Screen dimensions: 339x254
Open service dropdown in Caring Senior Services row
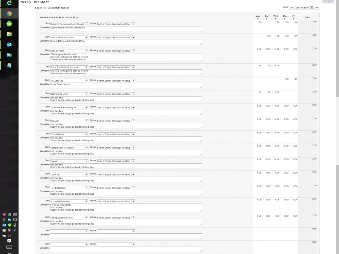(x=133, y=218)
